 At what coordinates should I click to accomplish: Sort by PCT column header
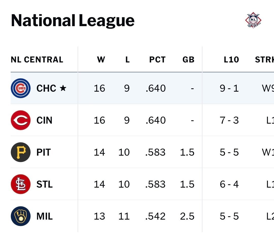[157, 60]
